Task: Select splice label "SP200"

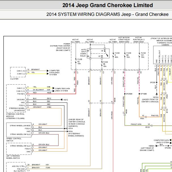Action: pos(153,82)
